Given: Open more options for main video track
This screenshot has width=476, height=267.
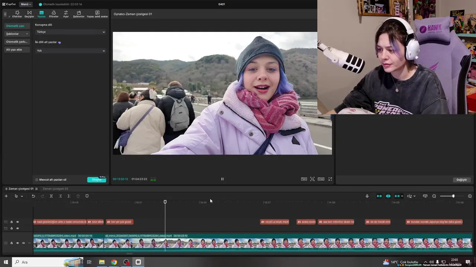Looking at the screenshot, I should (29, 243).
